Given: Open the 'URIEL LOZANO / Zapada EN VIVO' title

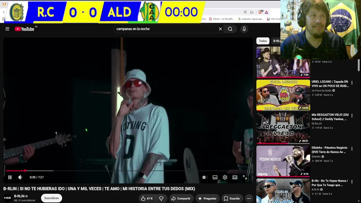Looking at the screenshot, I should pos(330,84).
